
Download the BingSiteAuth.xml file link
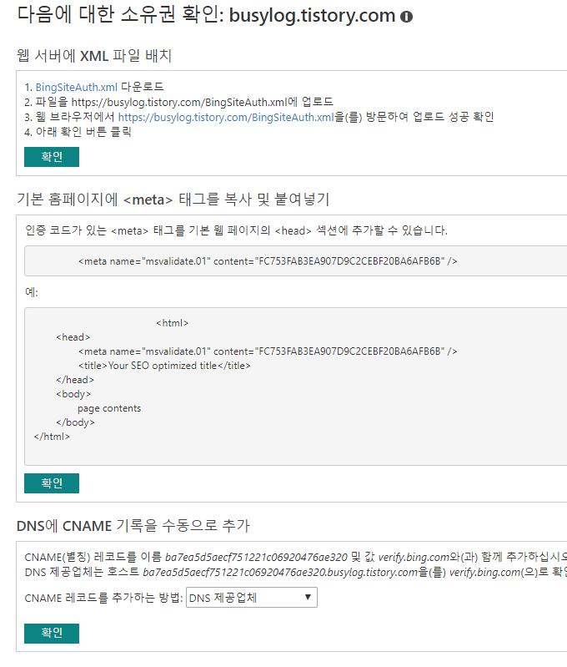76,87
